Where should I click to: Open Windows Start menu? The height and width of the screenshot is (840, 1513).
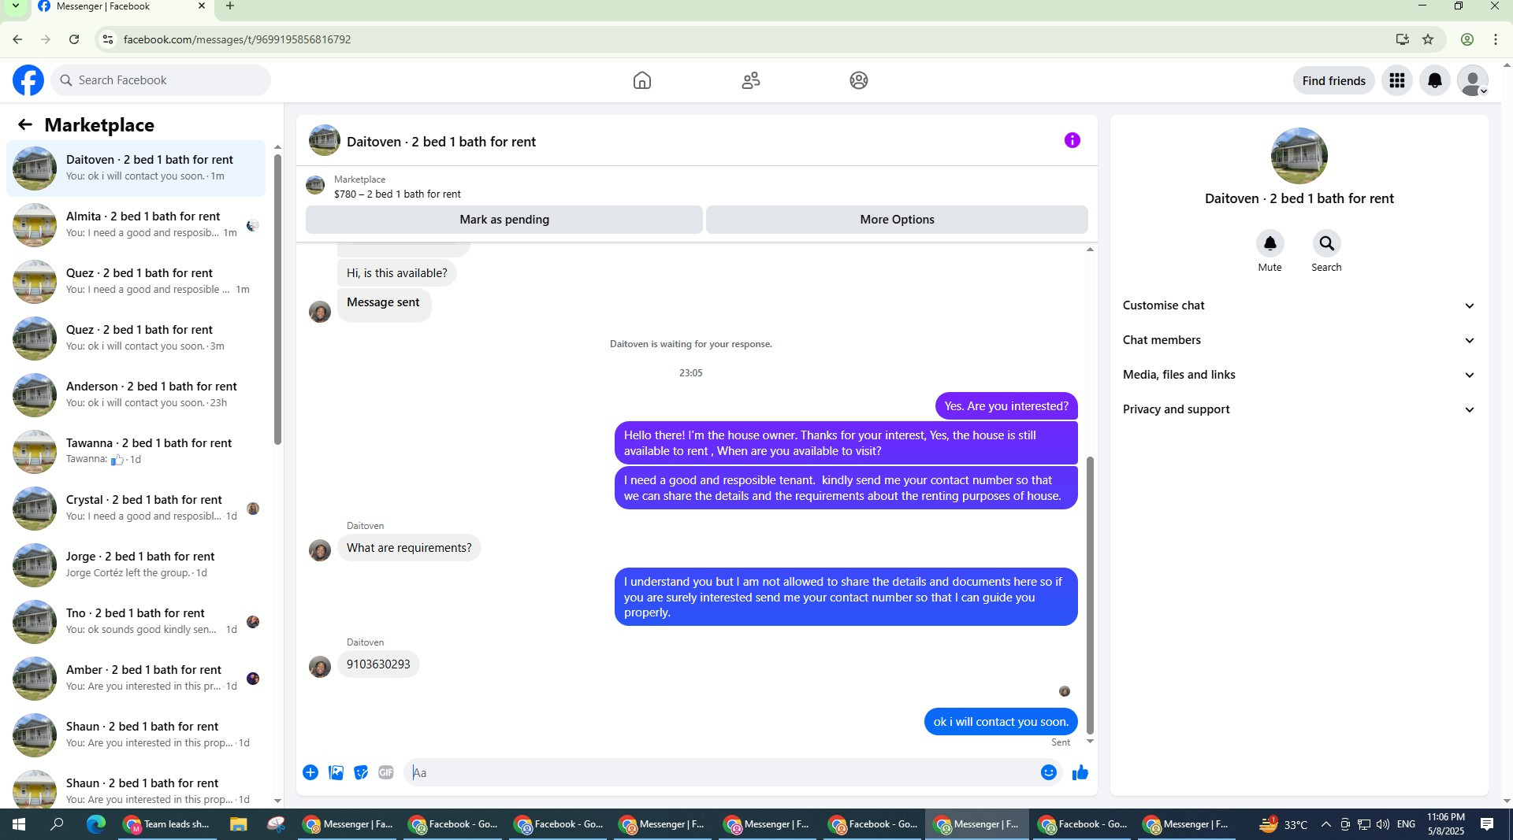(x=18, y=824)
